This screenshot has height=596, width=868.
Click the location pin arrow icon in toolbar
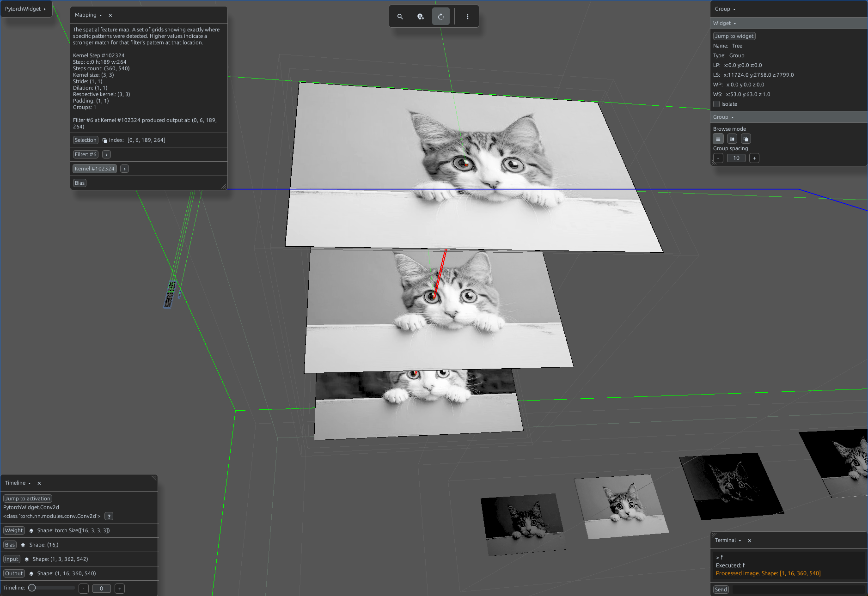click(421, 17)
